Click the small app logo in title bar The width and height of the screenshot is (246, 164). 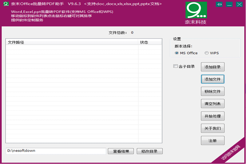5,4
